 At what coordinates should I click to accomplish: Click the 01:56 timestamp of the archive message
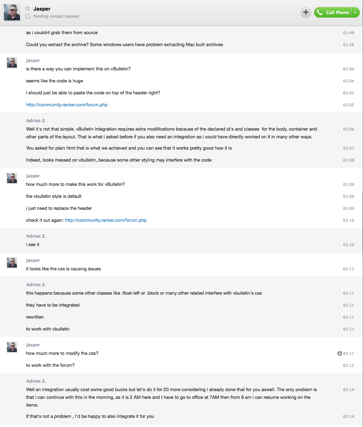[349, 45]
